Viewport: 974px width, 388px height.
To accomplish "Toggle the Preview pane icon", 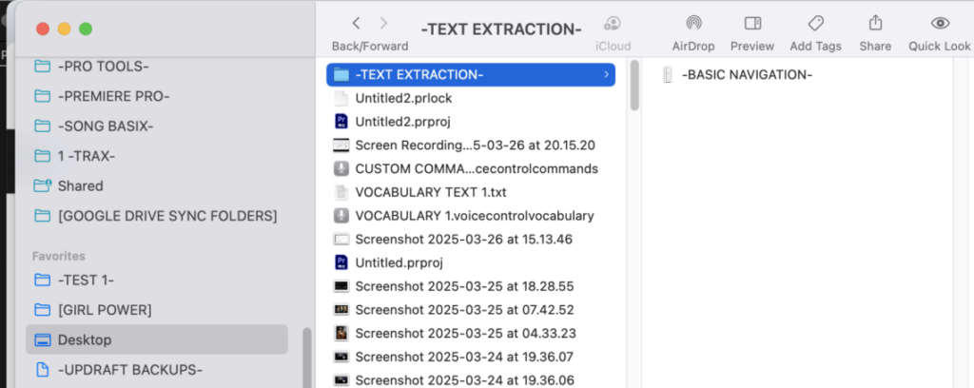I will [x=752, y=24].
